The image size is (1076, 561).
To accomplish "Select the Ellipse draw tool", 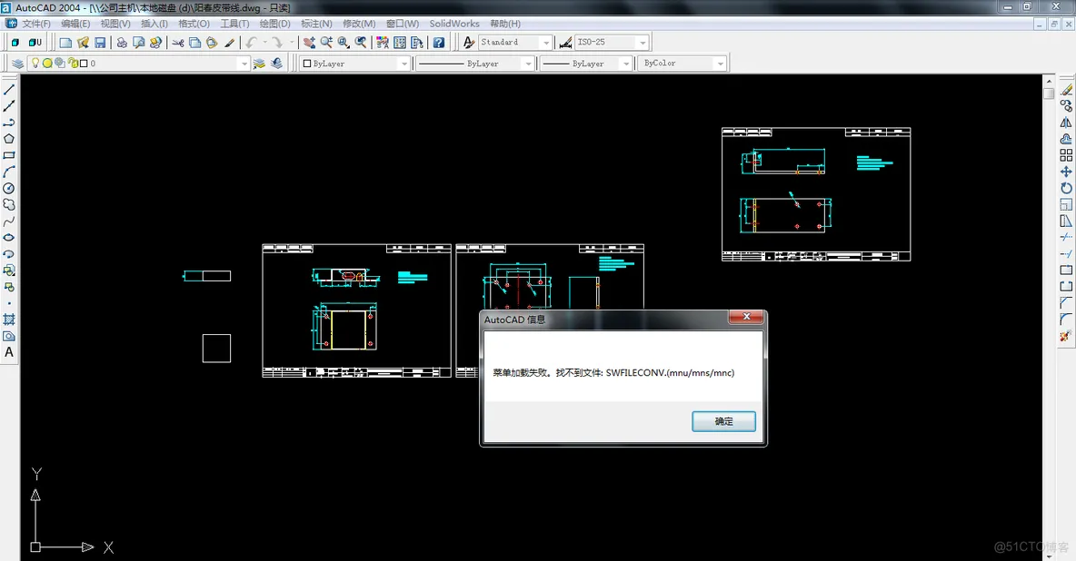I will [x=9, y=238].
